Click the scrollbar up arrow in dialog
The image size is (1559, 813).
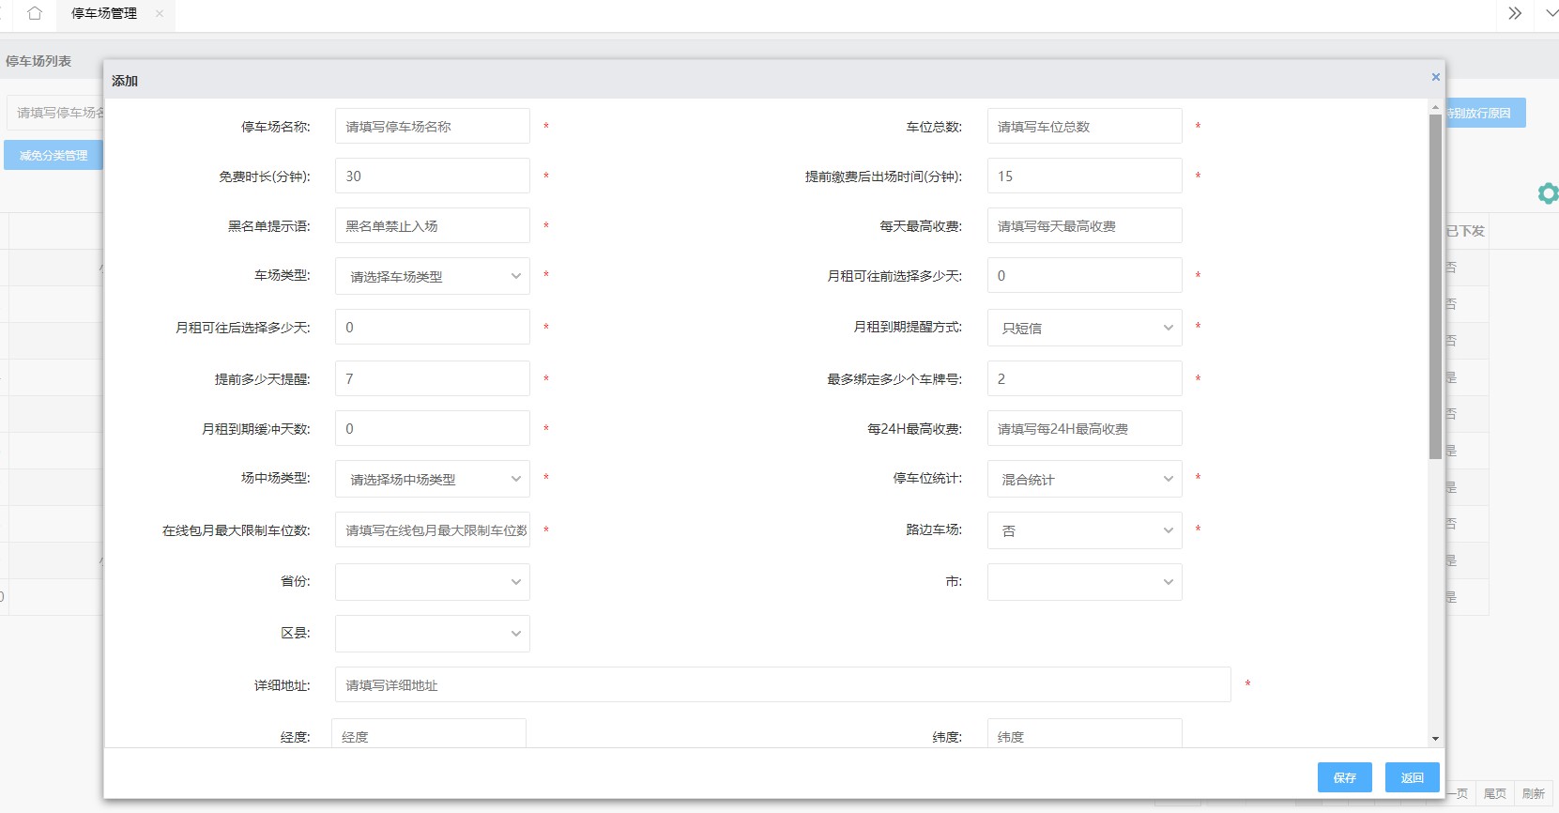(x=1435, y=108)
